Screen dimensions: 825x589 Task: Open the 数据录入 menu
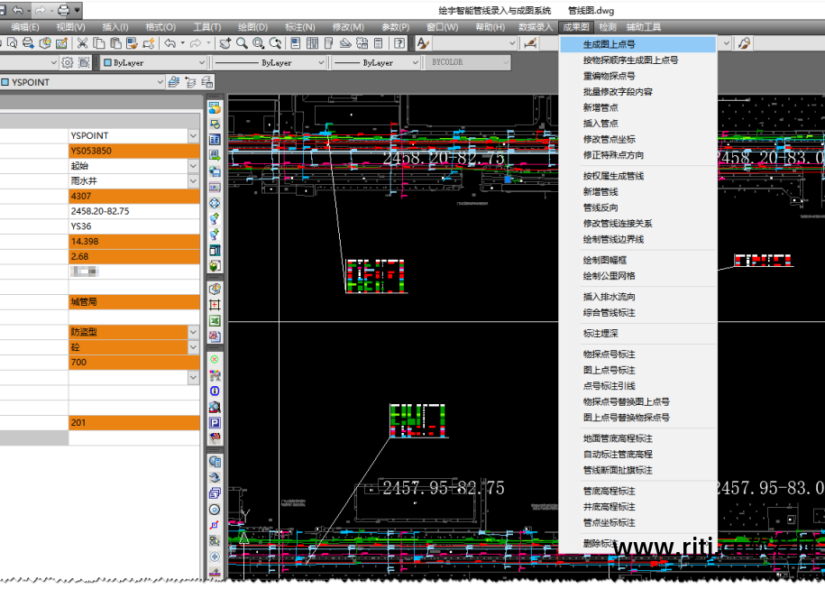pyautogui.click(x=536, y=27)
